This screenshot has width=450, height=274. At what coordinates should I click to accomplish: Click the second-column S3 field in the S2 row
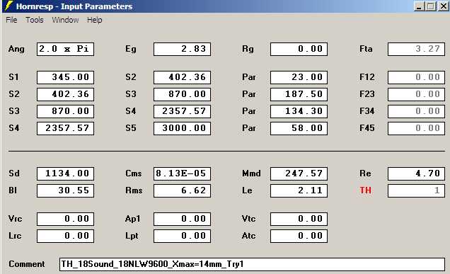pos(182,94)
